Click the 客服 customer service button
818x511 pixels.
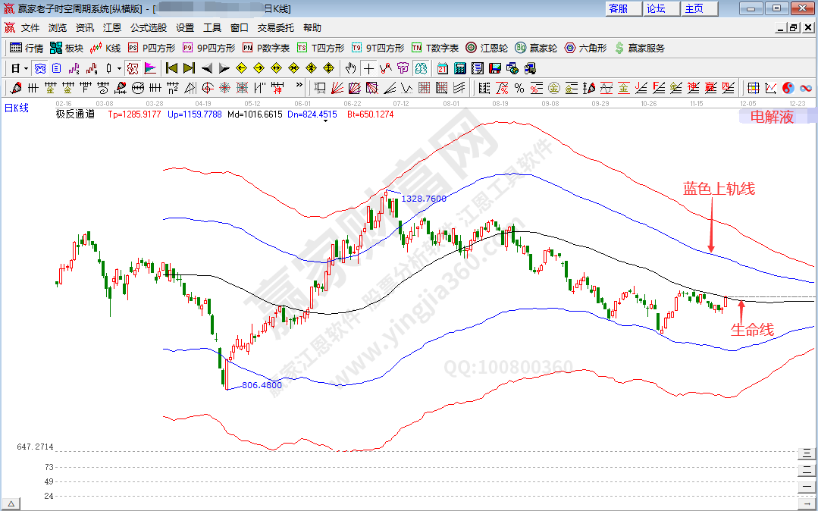pyautogui.click(x=618, y=8)
